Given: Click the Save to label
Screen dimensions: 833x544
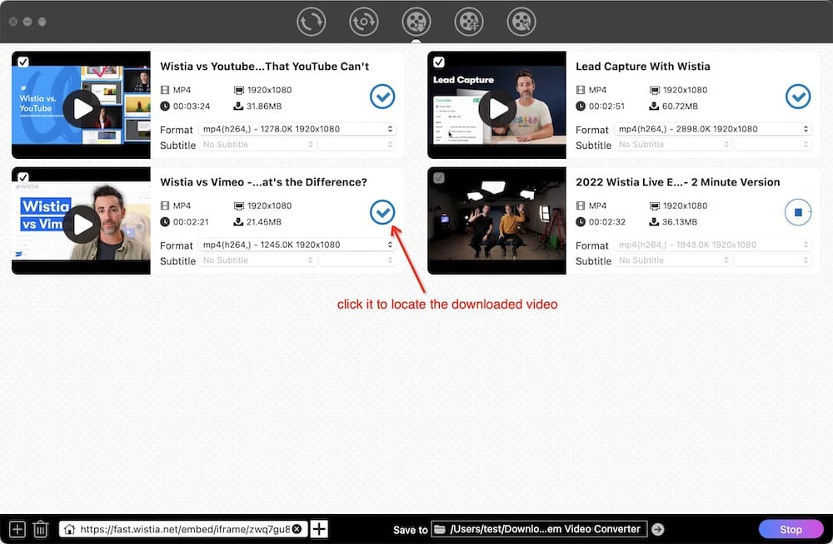Looking at the screenshot, I should [x=410, y=530].
